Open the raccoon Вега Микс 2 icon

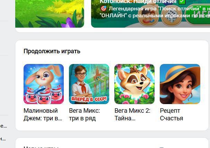[x=134, y=84]
